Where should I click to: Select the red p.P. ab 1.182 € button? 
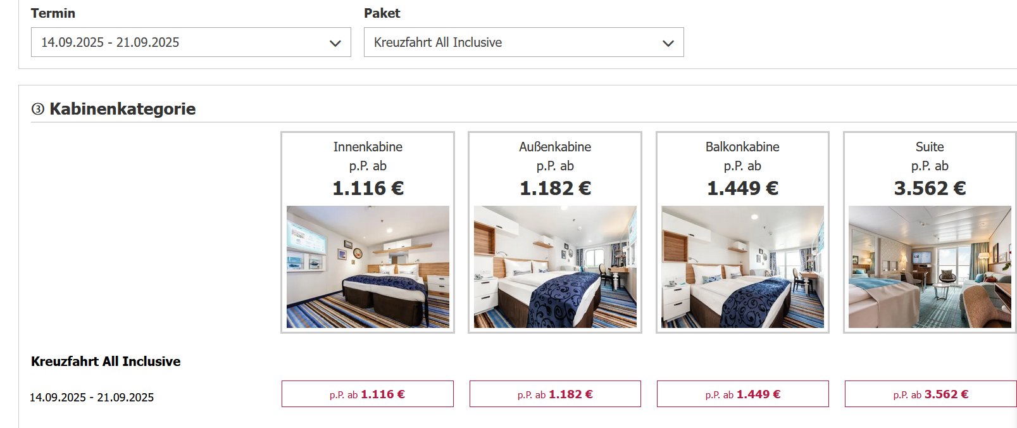tap(555, 394)
